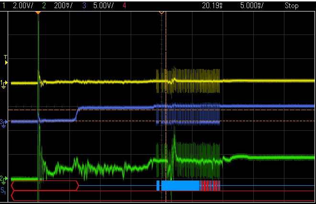The height and width of the screenshot is (204, 316).
Task: Click the solid blue serial decode block
Action: pyautogui.click(x=180, y=185)
